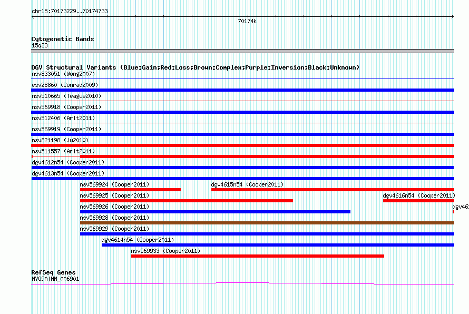Click the nsv511557 (Arlt2011) label
The image size is (469, 314).
[63, 151]
